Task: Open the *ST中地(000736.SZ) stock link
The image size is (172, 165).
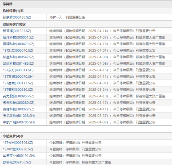Action: pyautogui.click(x=18, y=149)
